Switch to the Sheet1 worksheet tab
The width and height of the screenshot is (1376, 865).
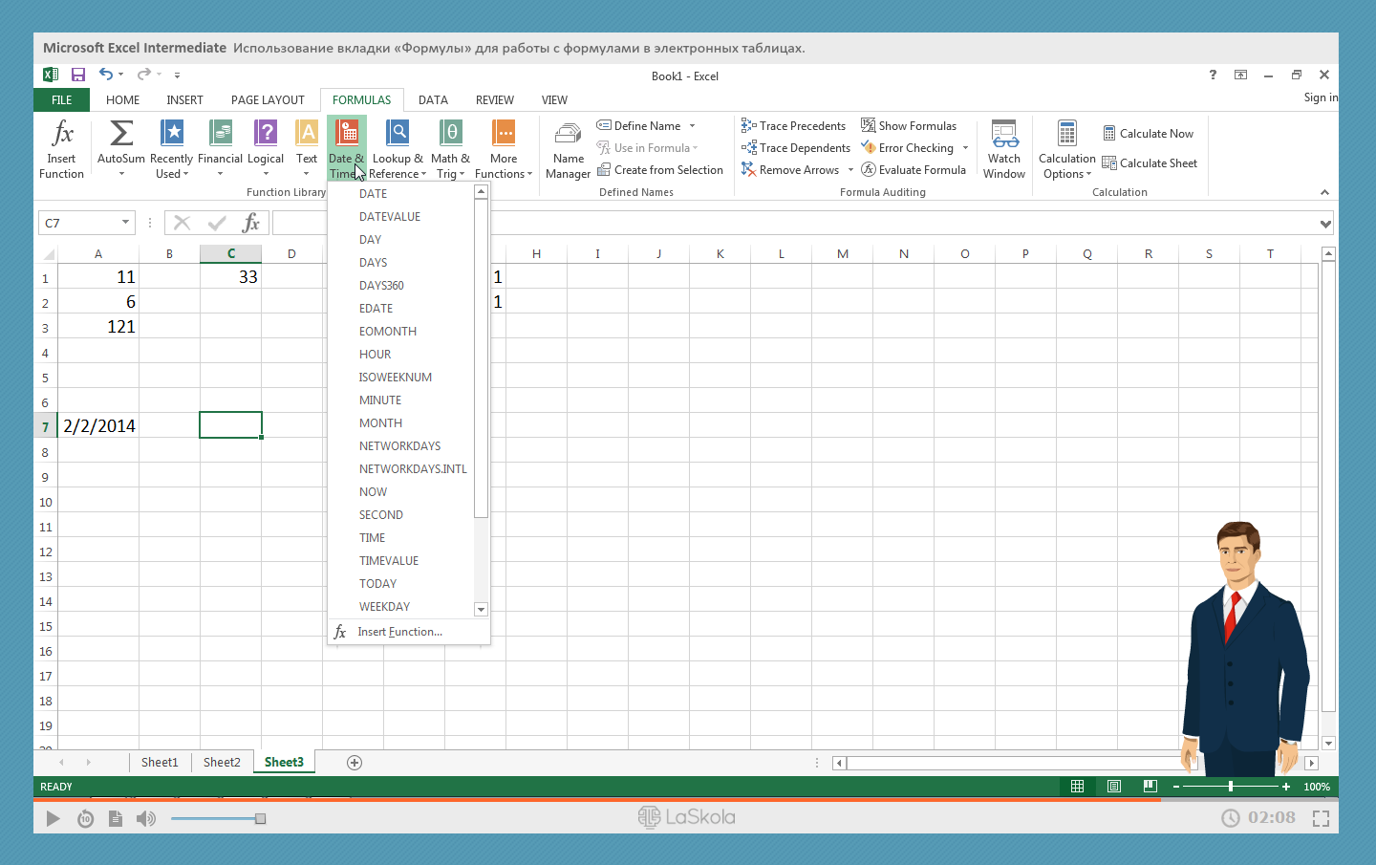[x=160, y=763]
